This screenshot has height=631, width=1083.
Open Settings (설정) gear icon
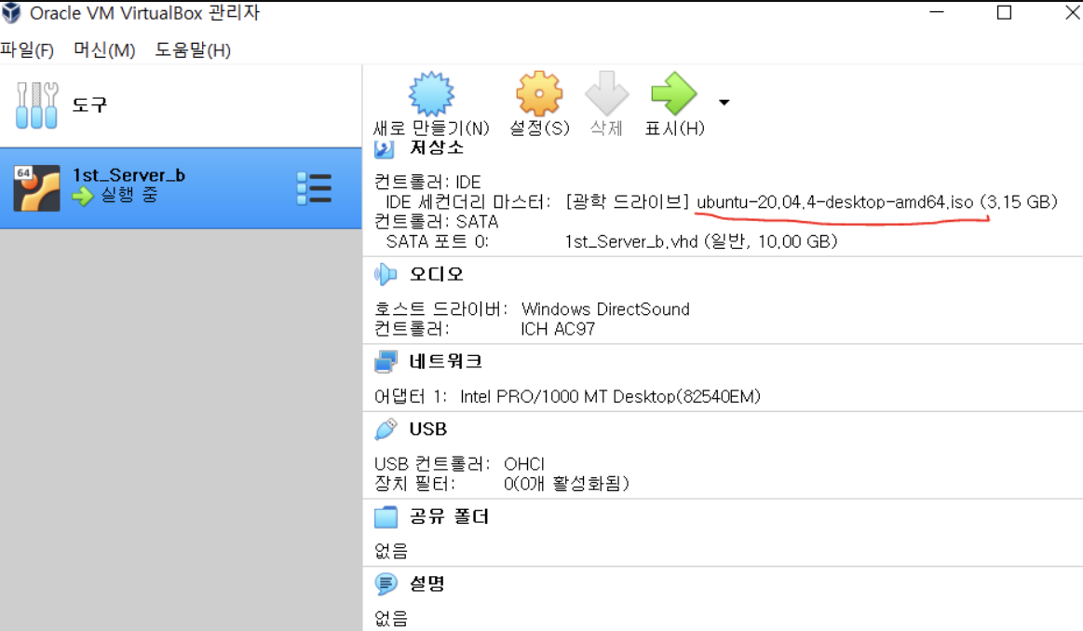(x=539, y=93)
